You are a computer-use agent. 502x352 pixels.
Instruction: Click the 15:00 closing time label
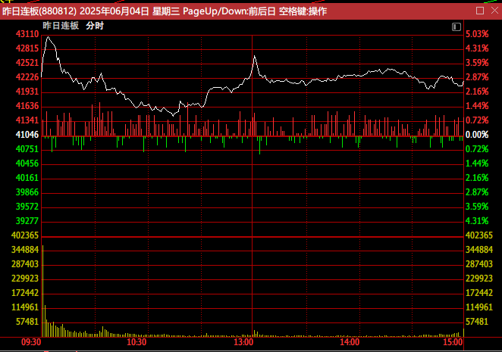(453, 343)
